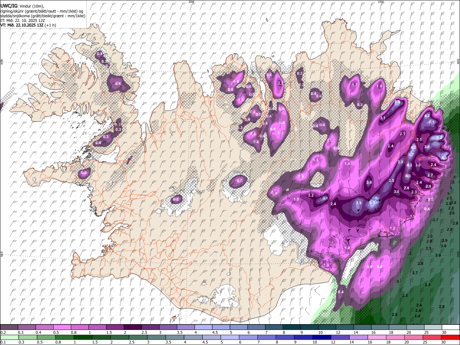Click the white '4.2' value on the map
This screenshot has width=460, height=345.
(x=427, y=116)
